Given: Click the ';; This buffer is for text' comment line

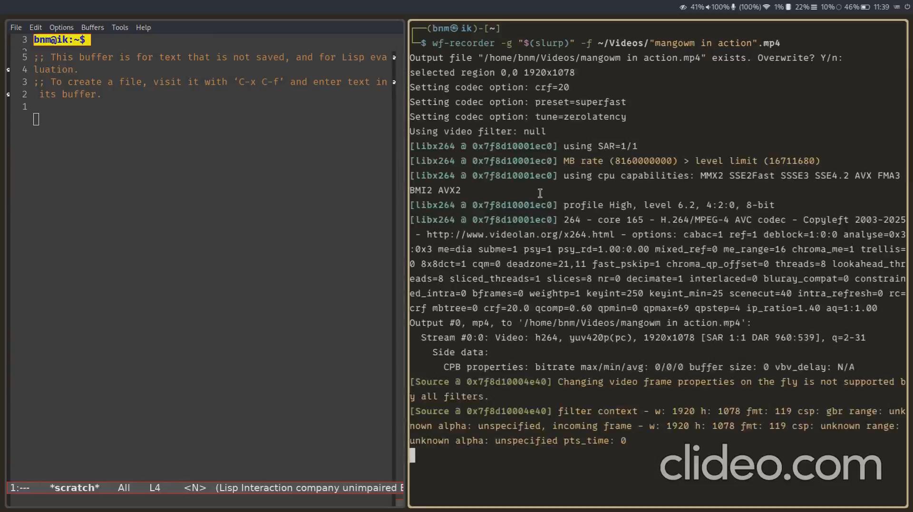Looking at the screenshot, I should pos(210,57).
